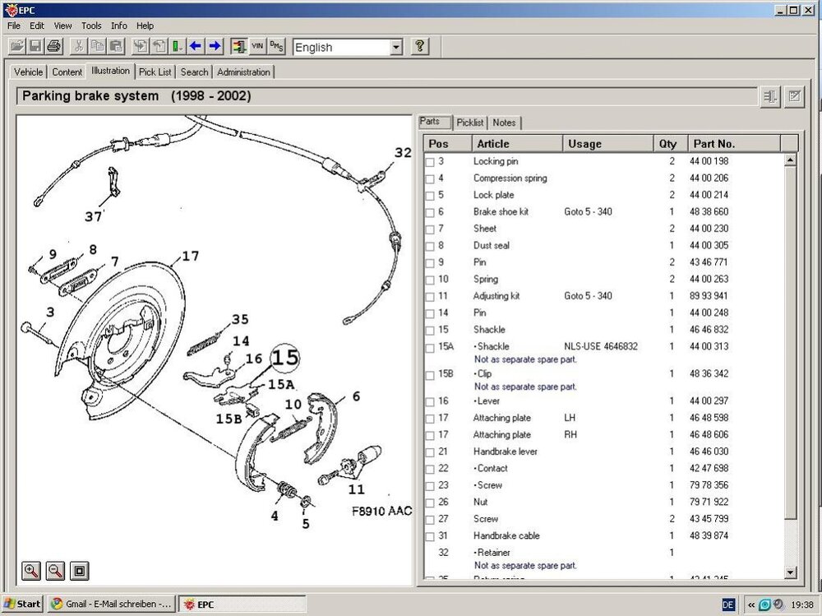The width and height of the screenshot is (822, 616).
Task: Switch to the Search tab
Action: click(194, 72)
